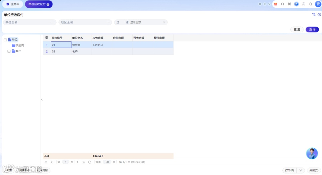This screenshot has height=175, width=322.
Task: Click the gear column settings icon in table header
Action: pyautogui.click(x=47, y=37)
